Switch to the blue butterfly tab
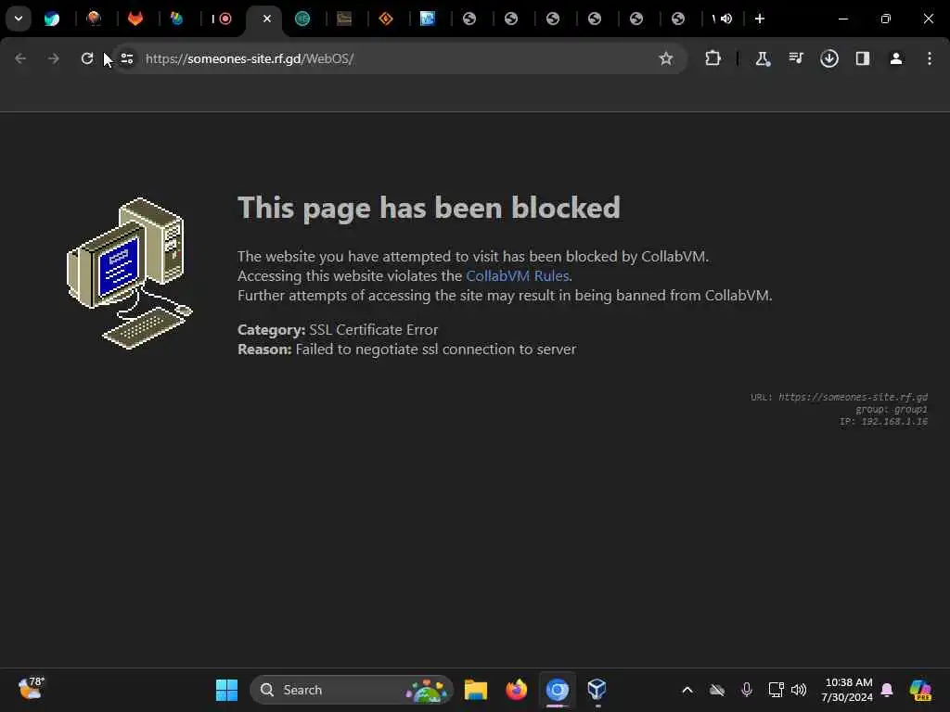Screen dimensions: 950x712 [x=52, y=19]
